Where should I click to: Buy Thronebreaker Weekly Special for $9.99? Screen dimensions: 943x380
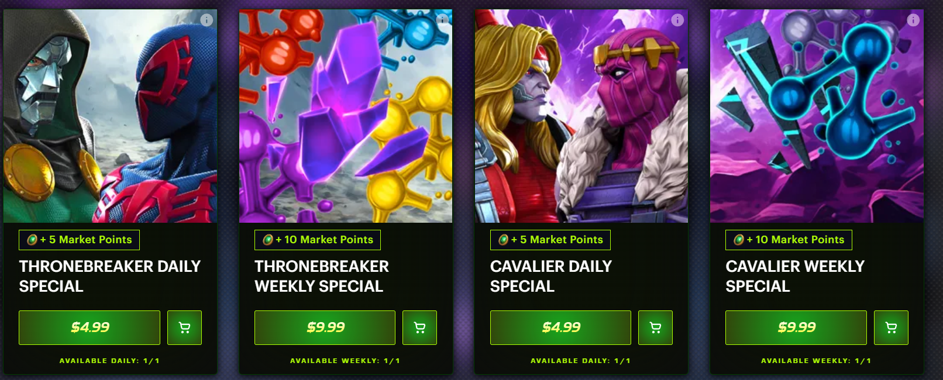(325, 327)
